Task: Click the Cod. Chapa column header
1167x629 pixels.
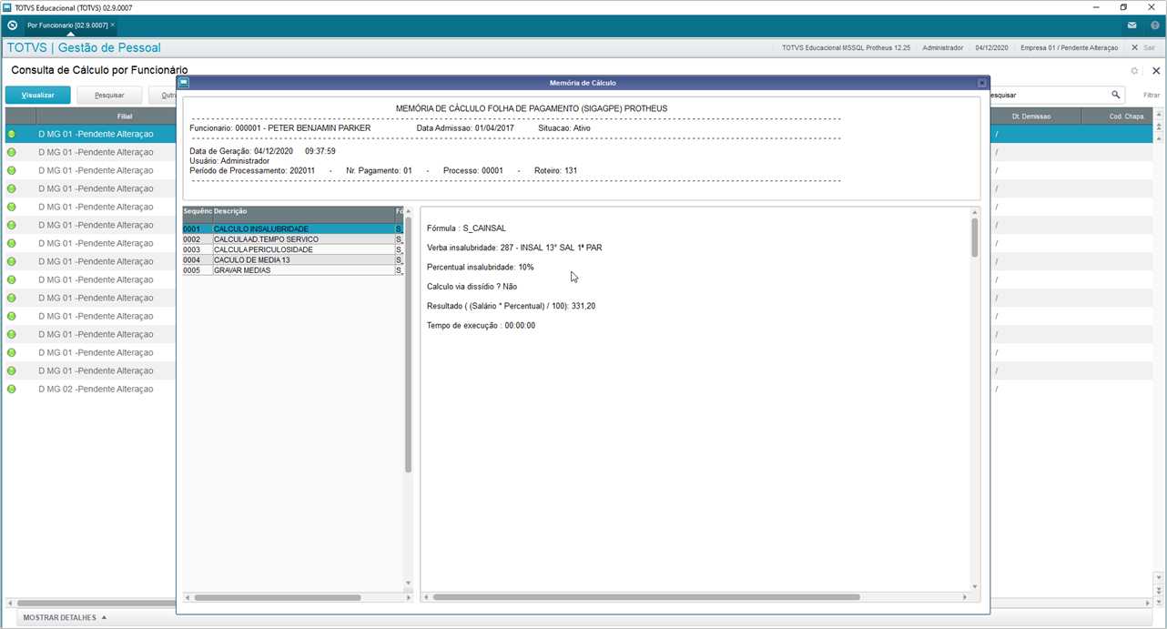Action: coord(1117,117)
